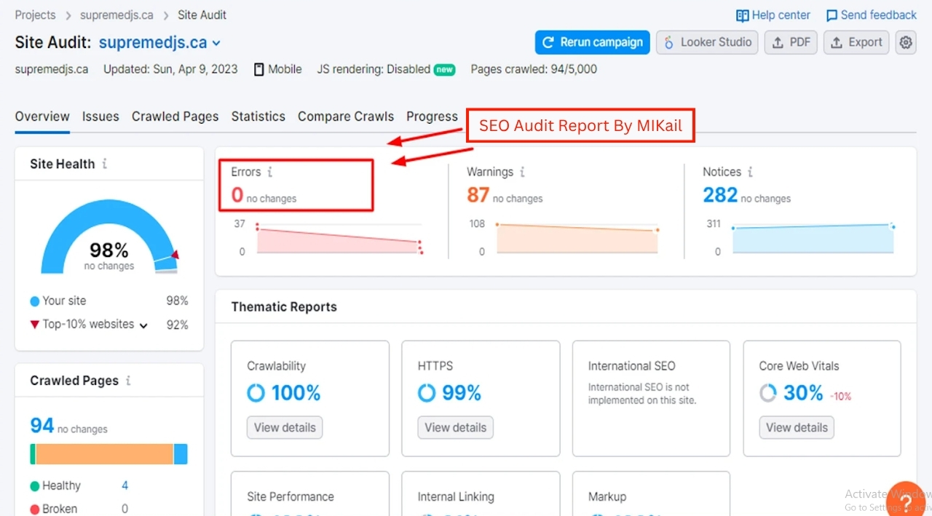
Task: Select the Crawled Pages tab
Action: (x=175, y=116)
